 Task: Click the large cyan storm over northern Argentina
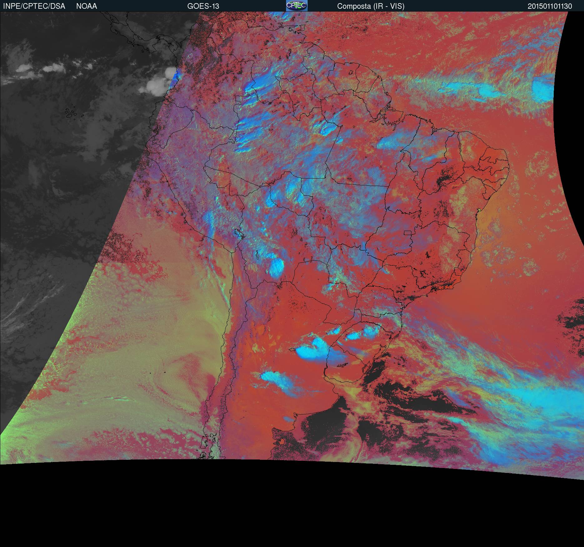312,349
